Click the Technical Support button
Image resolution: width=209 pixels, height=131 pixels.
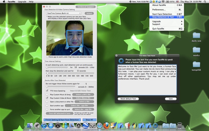tap(86, 7)
